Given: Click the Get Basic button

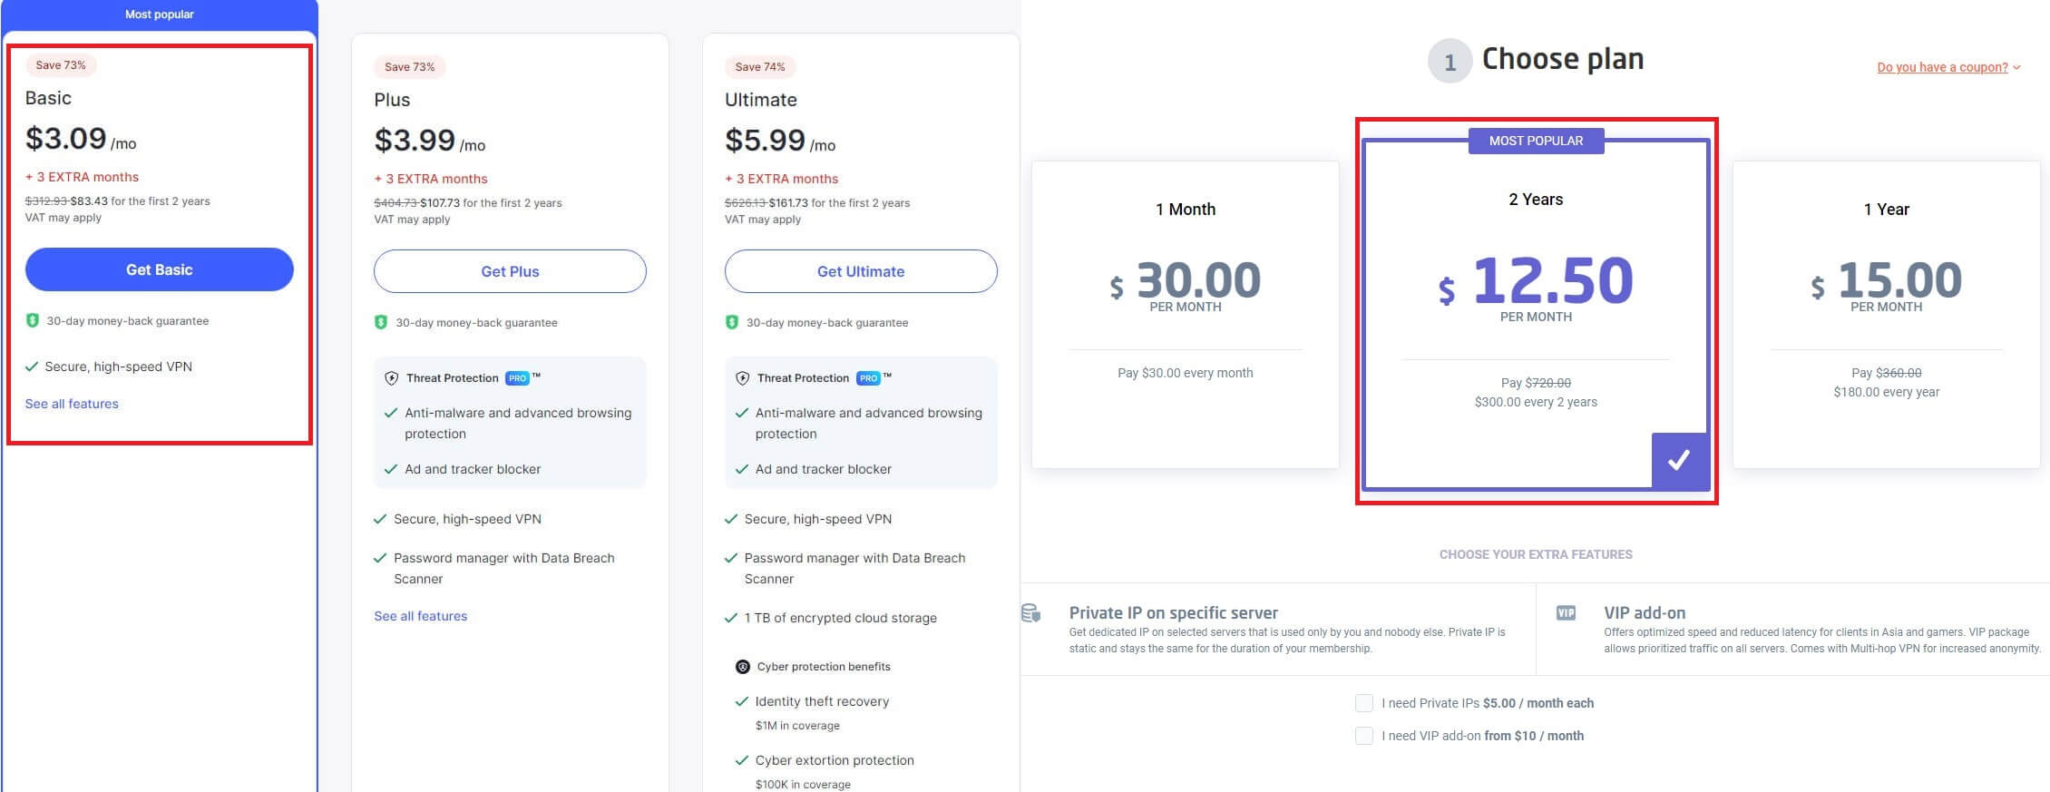Looking at the screenshot, I should click(159, 269).
